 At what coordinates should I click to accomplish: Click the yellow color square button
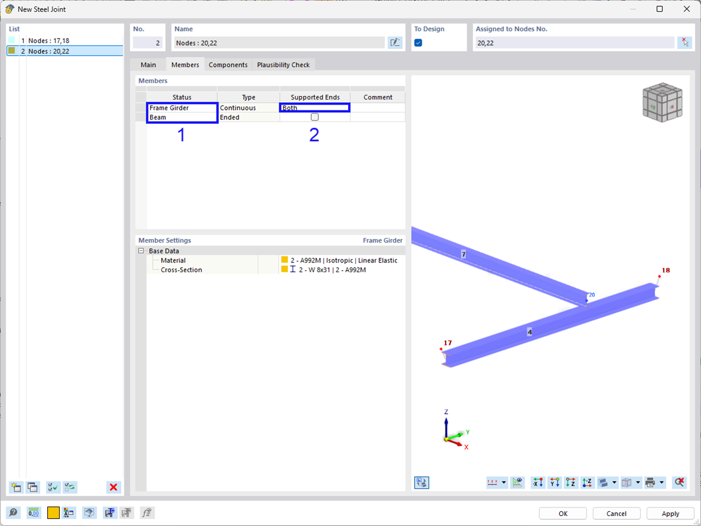(x=53, y=513)
